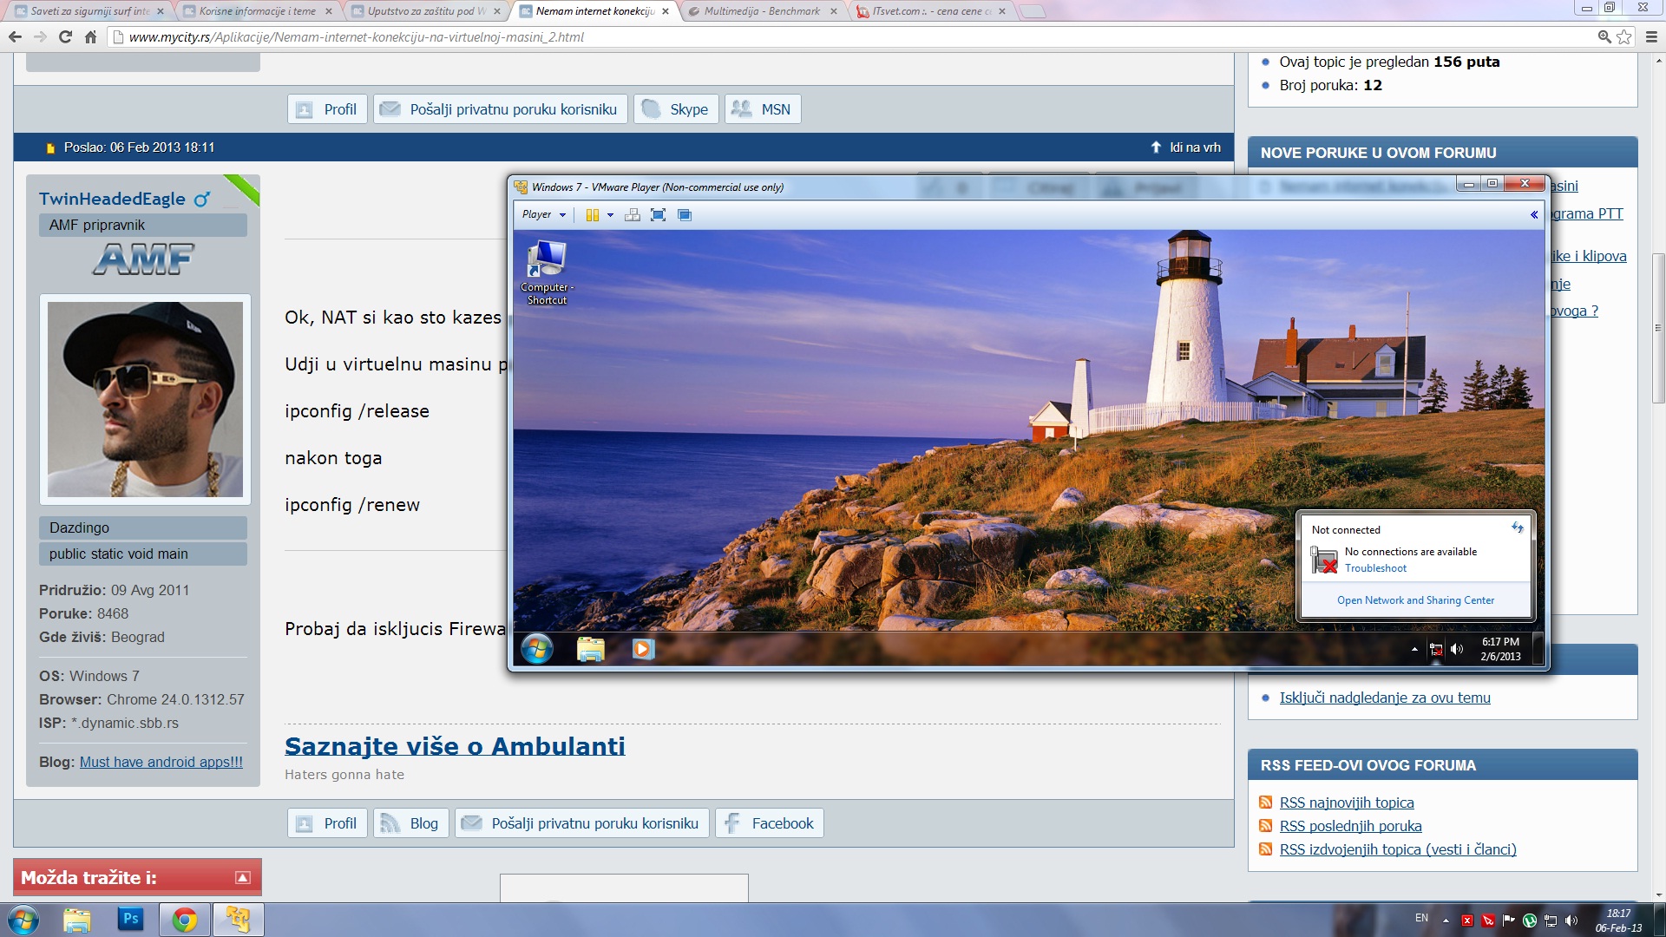The height and width of the screenshot is (937, 1666).
Task: Collapse the VMware toolbar with double chevron
Action: click(x=1533, y=215)
